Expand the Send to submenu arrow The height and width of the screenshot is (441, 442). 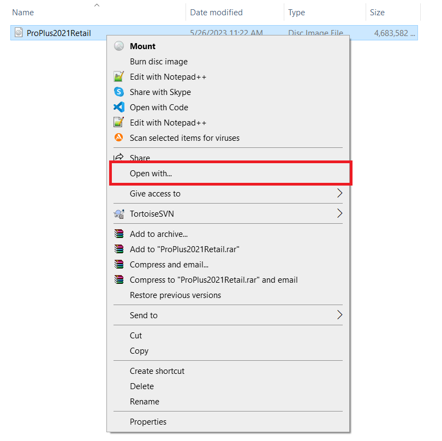coord(339,315)
